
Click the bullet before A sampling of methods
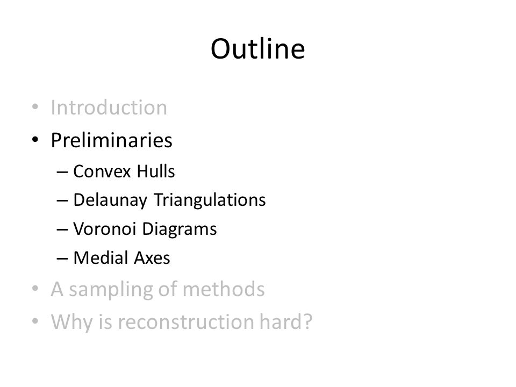tap(35, 288)
